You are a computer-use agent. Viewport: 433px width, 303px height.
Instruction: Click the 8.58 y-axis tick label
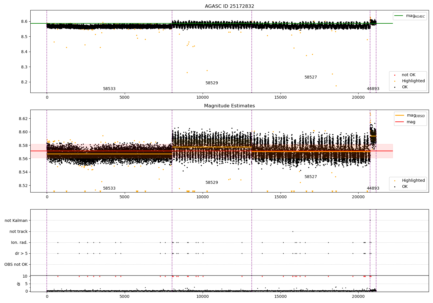click(x=23, y=146)
